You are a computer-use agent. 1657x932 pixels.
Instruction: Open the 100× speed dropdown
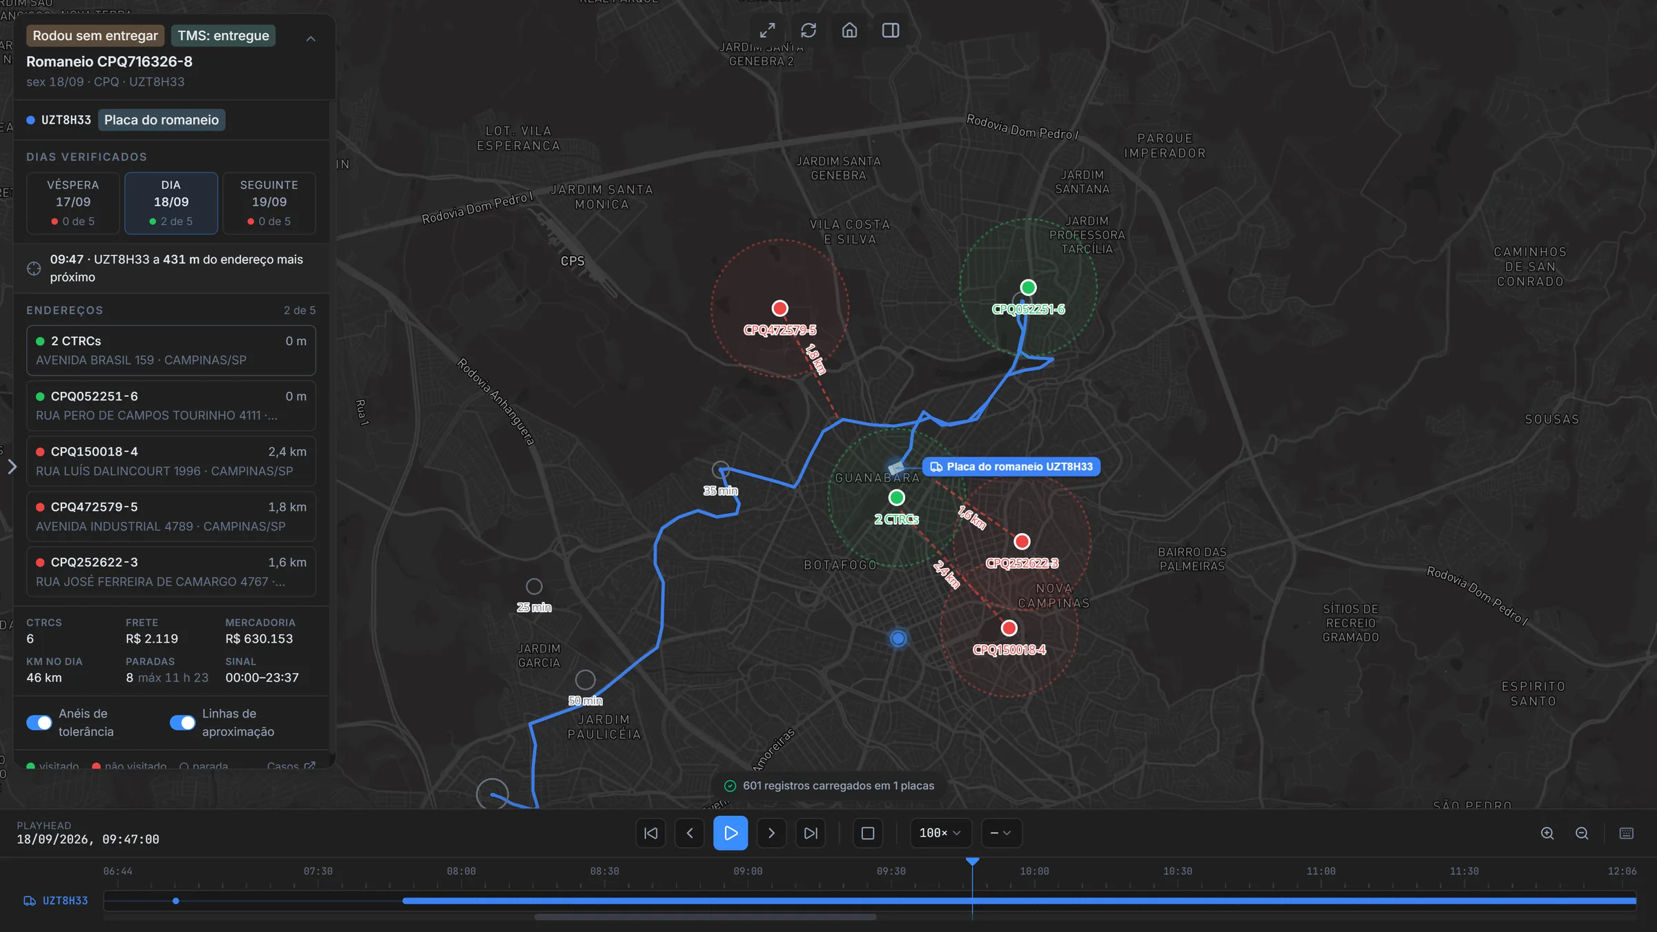pos(940,833)
